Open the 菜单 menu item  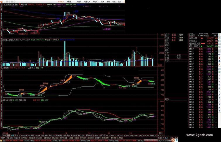pos(103,1)
